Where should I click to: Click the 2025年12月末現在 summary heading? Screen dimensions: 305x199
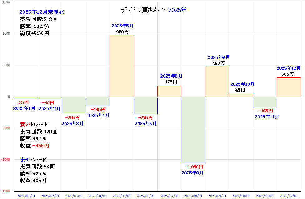[42, 12]
